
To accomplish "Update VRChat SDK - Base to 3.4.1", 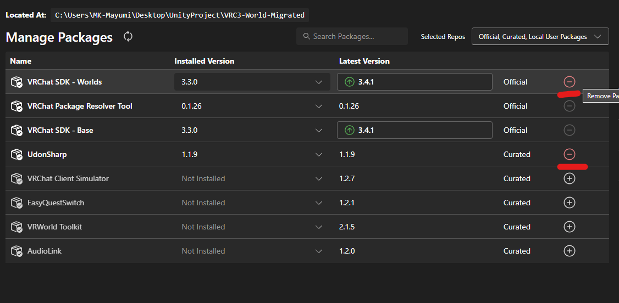I will [414, 130].
